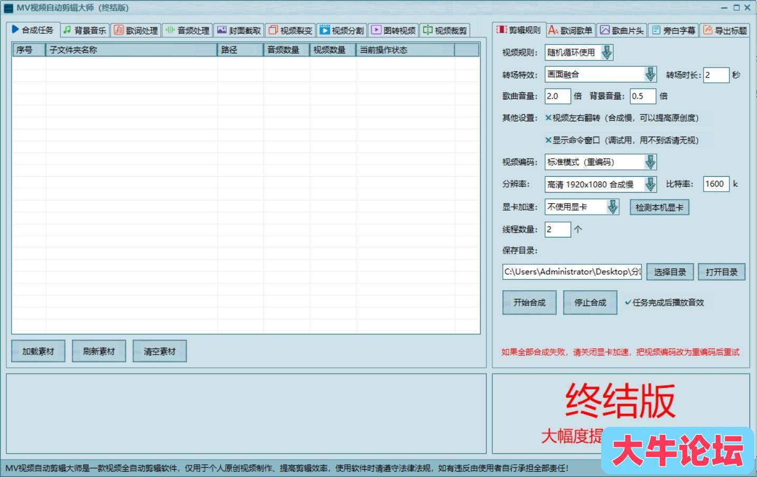Expand the 视频编码 dropdown arrow
The width and height of the screenshot is (757, 477).
pos(650,162)
